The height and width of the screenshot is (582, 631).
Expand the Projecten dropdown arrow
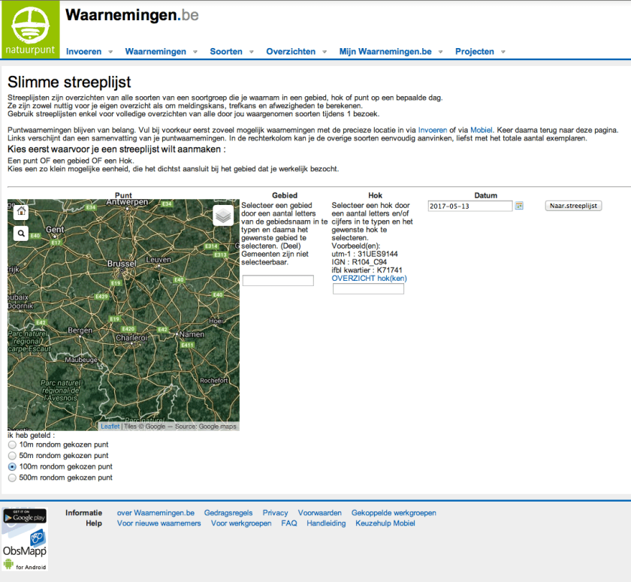click(503, 52)
